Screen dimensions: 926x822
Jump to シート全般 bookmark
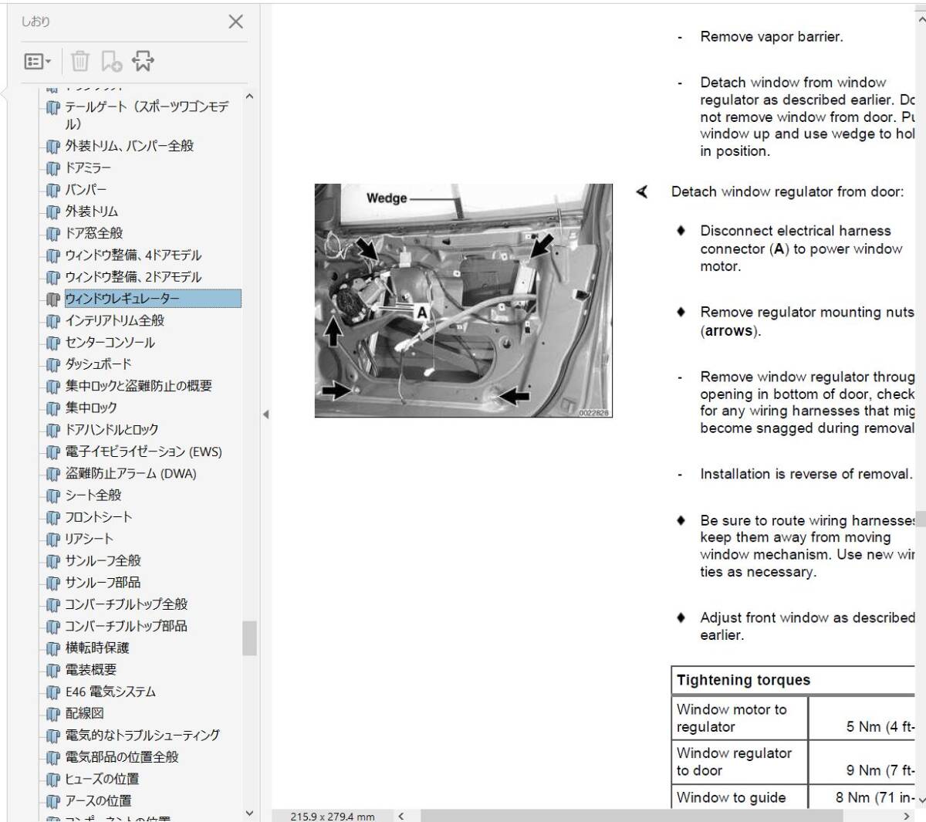[x=93, y=495]
